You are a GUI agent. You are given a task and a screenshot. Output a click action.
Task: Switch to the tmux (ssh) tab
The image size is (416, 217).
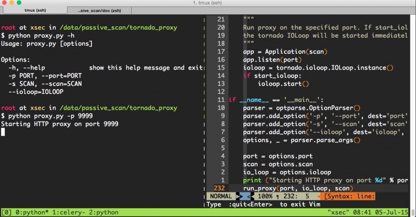click(x=35, y=10)
